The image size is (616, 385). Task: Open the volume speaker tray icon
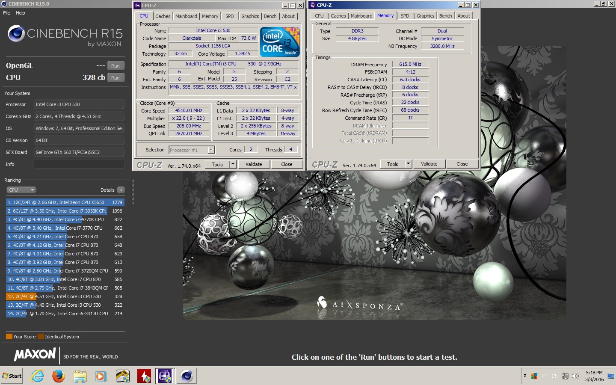point(575,376)
